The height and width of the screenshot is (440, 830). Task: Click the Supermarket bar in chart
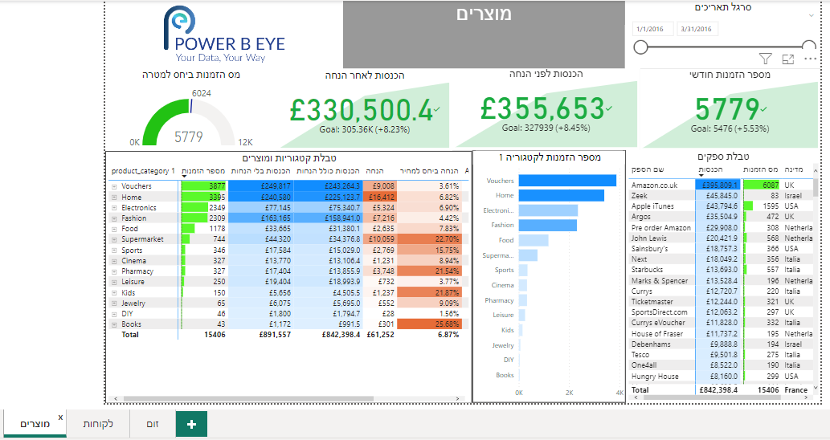(x=528, y=255)
